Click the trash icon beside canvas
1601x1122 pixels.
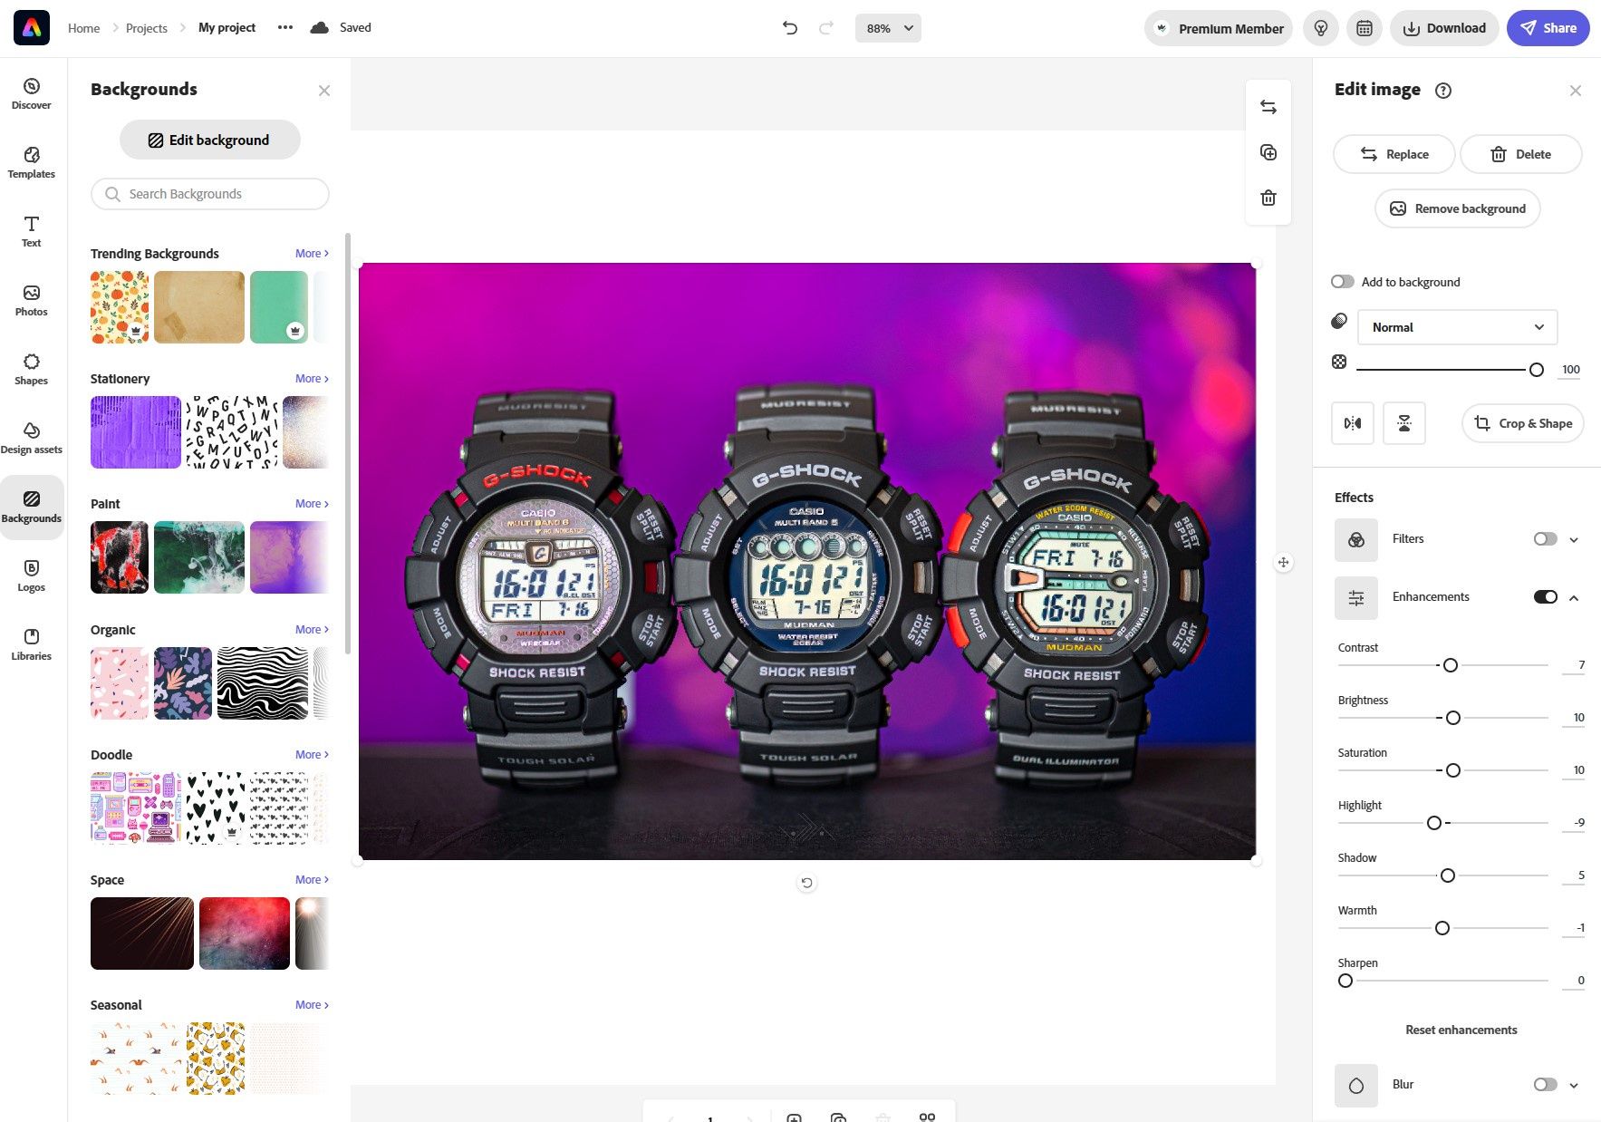(x=1268, y=198)
